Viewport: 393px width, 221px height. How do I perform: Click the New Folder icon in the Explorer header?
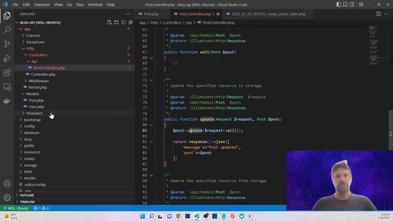coord(116,23)
